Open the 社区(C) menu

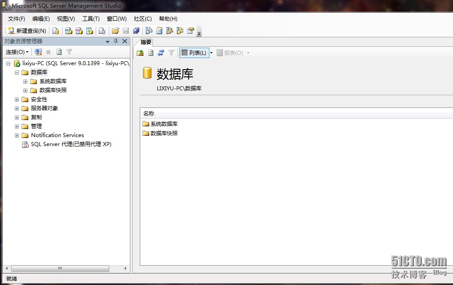[143, 19]
